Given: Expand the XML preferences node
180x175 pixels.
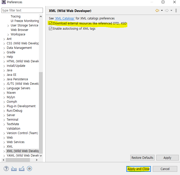Looking at the screenshot, I should (x=4, y=147).
